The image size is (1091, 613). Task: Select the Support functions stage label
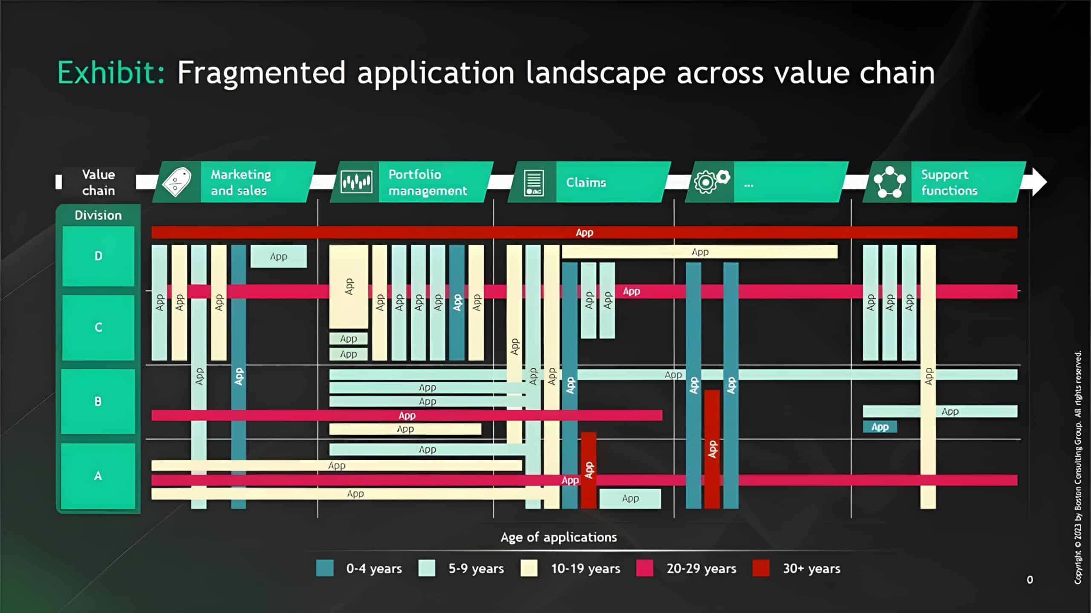949,182
